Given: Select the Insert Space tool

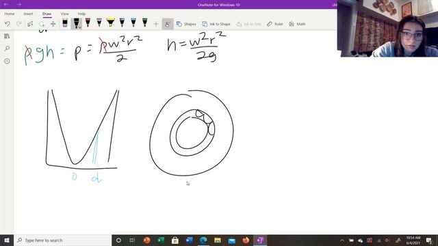Looking at the screenshot, I should pos(53,24).
